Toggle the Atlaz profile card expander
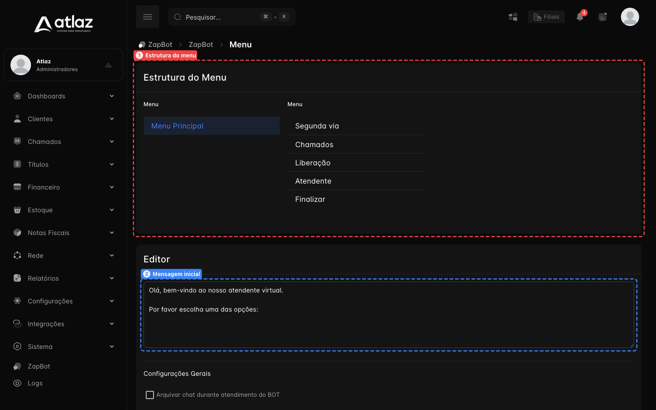Image resolution: width=656 pixels, height=410 pixels. 108,65
